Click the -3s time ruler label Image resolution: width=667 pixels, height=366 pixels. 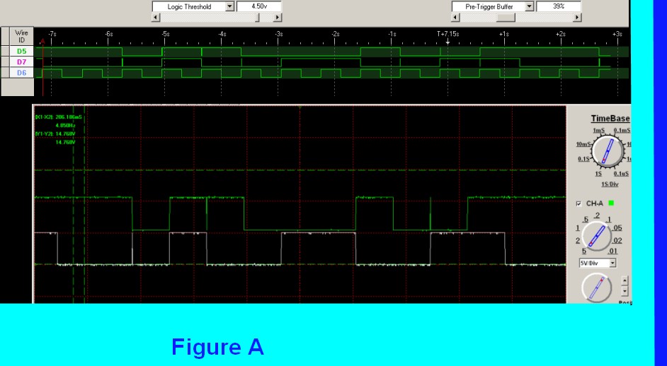[x=278, y=33]
